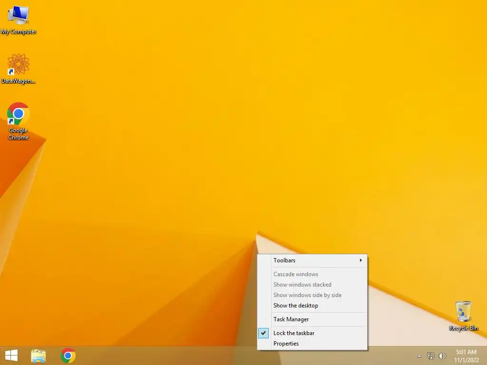Select the Recycle Bin desktop icon

(x=463, y=316)
